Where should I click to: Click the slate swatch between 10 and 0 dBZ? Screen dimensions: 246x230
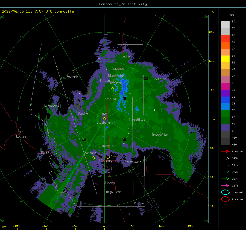[x=225, y=127]
